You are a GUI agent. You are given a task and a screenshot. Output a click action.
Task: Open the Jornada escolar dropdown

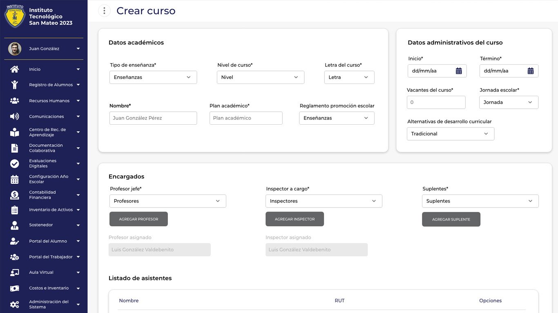click(508, 102)
